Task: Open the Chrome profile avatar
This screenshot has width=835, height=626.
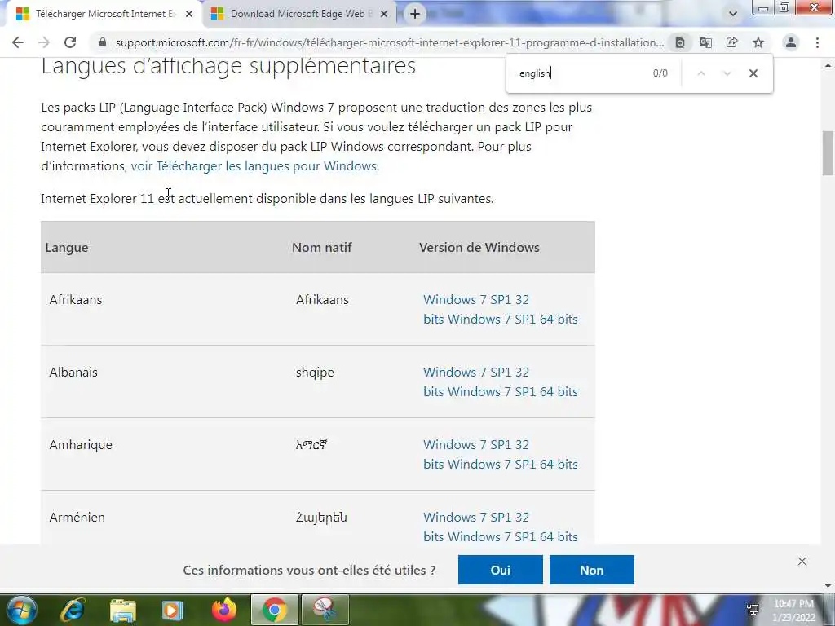Action: click(791, 42)
